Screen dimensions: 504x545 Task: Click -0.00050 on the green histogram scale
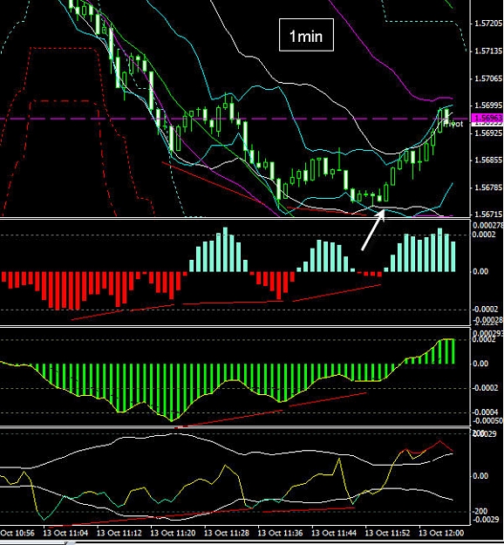[488, 420]
